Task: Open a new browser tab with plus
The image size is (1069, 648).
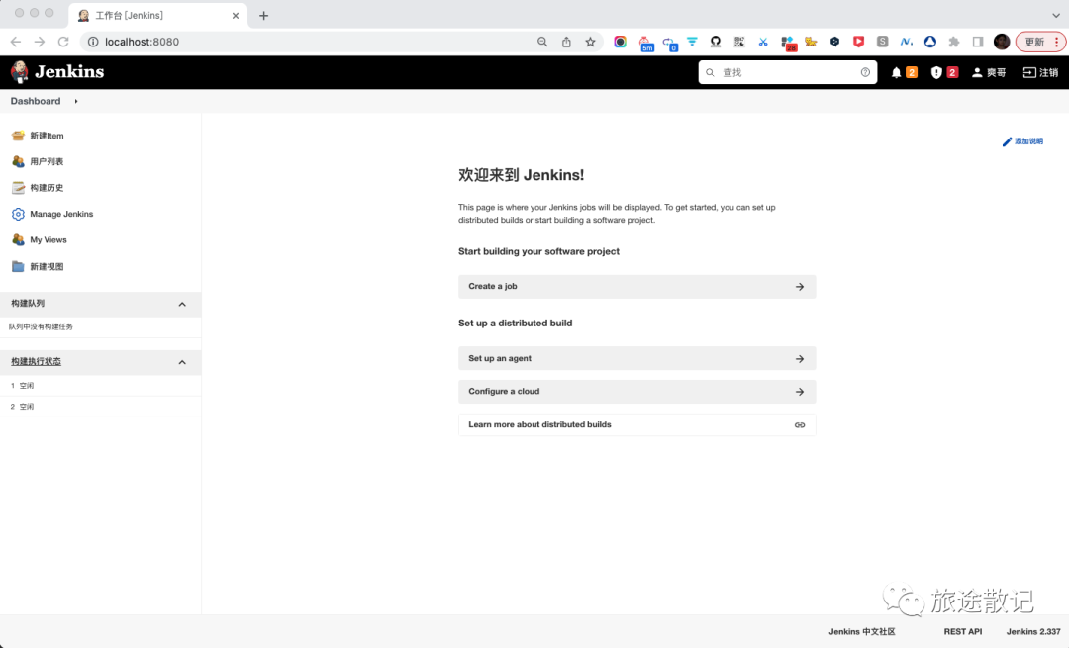Action: click(264, 15)
